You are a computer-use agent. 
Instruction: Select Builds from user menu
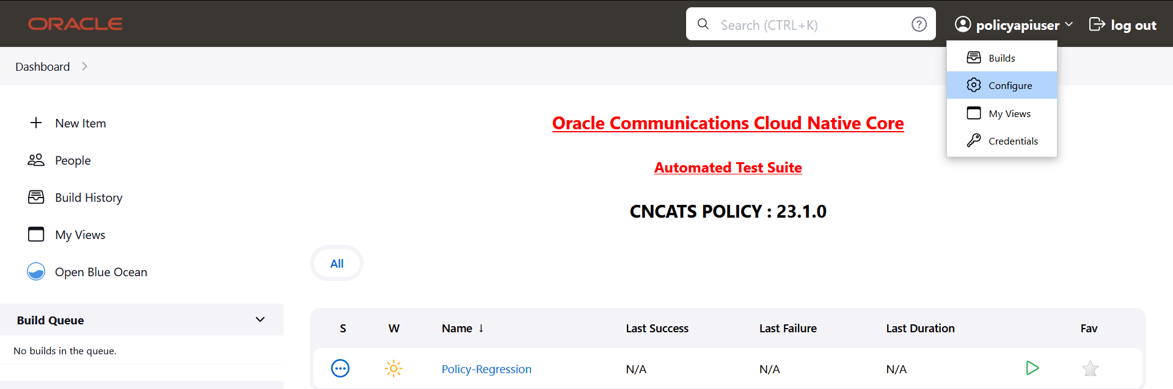pos(1002,58)
